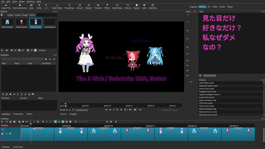Viewport: 265px width, 149px height.
Task: Toggle timeline snapping magnet icon
Action: (55, 122)
